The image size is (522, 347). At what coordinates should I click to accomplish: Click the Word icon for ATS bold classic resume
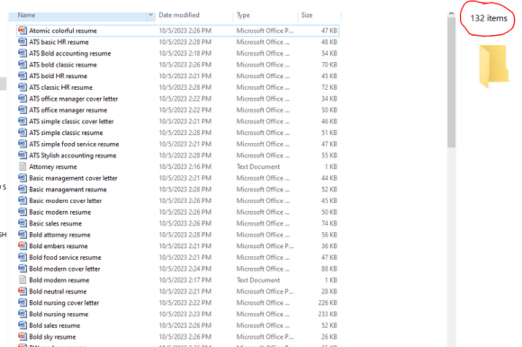coord(22,65)
